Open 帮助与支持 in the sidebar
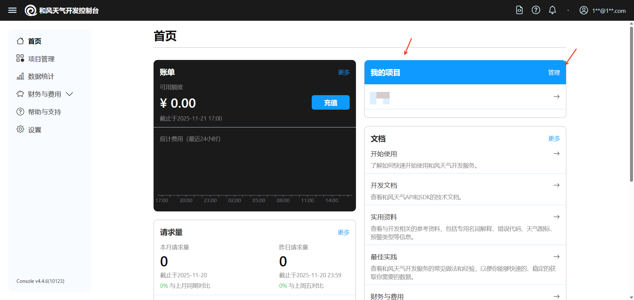Screen dimensions: 634x300 pos(39,112)
